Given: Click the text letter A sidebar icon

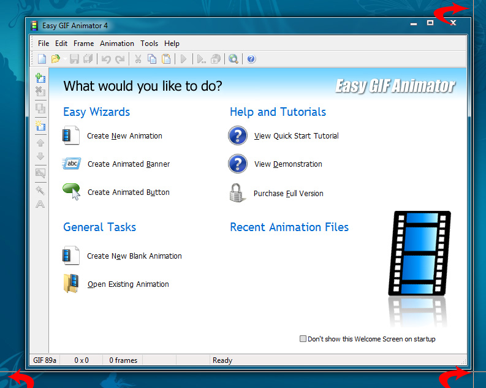Looking at the screenshot, I should pyautogui.click(x=40, y=204).
